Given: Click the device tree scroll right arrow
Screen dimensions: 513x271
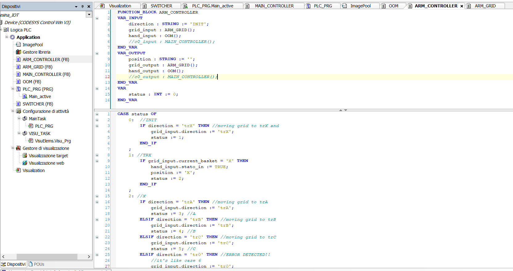Looking at the screenshot, I should point(89,257).
